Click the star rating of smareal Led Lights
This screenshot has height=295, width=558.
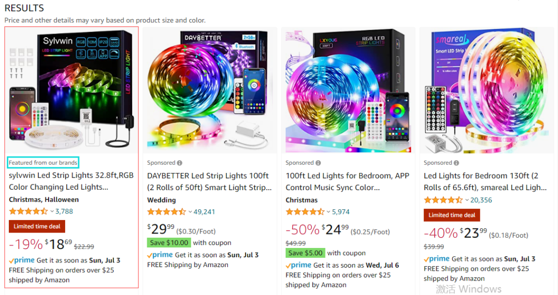443,200
